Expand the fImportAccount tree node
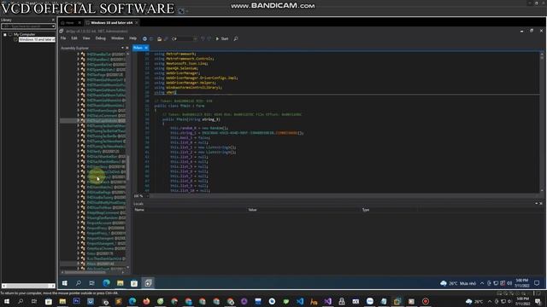The width and height of the screenshot is (547, 307). pyautogui.click(x=78, y=223)
